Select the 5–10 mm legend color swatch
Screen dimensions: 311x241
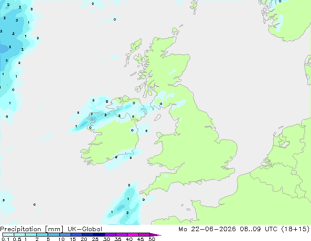coord(53,235)
